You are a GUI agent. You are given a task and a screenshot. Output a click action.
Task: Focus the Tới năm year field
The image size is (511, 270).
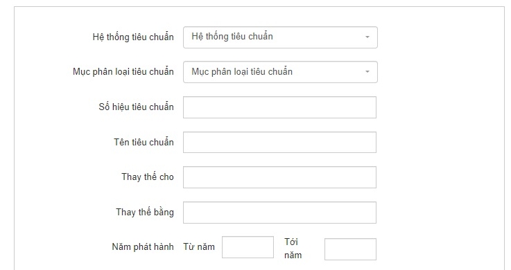point(350,249)
